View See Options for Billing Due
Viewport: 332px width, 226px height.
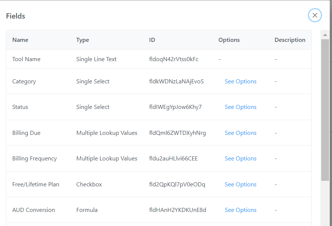[240, 133]
